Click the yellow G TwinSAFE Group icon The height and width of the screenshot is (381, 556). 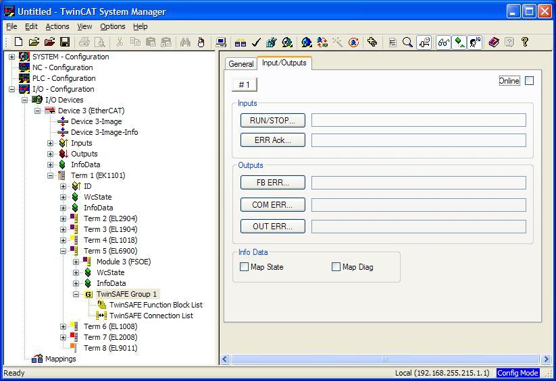click(89, 294)
